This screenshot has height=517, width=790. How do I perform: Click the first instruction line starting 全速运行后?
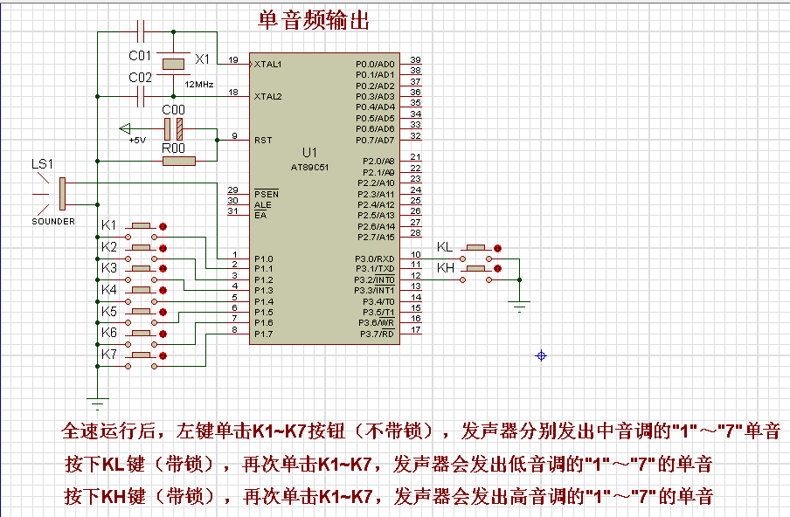click(x=420, y=431)
